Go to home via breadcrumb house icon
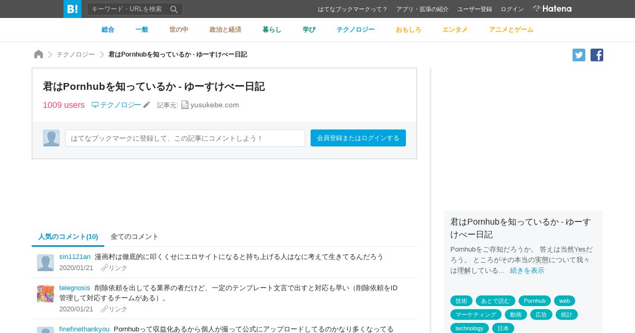Screen dimensions: 635x333 coord(39,54)
